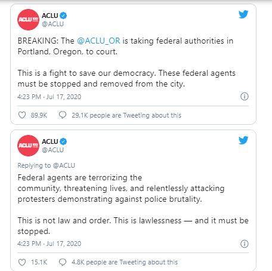Click the Twitter bird icon on reply tweet
Image resolution: width=272 pixels, height=271 pixels.
[243, 140]
